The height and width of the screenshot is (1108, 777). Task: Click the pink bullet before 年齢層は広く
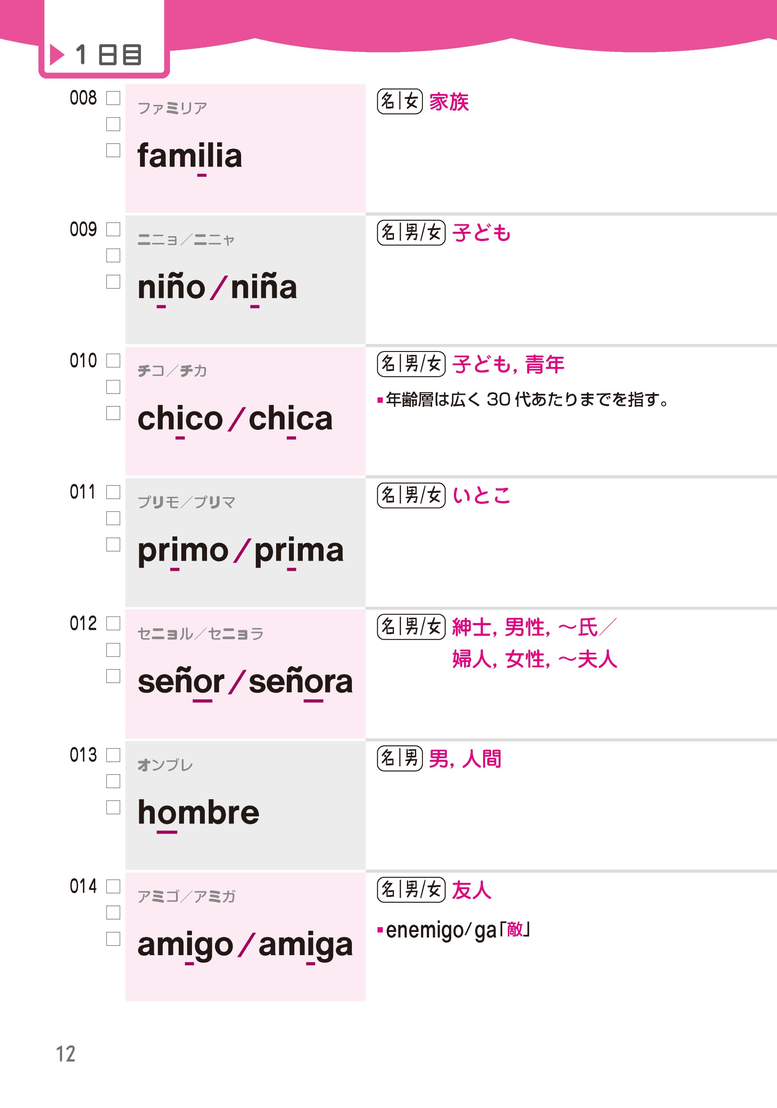pyautogui.click(x=380, y=400)
